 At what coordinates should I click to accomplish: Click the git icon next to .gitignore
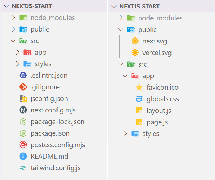pos(23,87)
